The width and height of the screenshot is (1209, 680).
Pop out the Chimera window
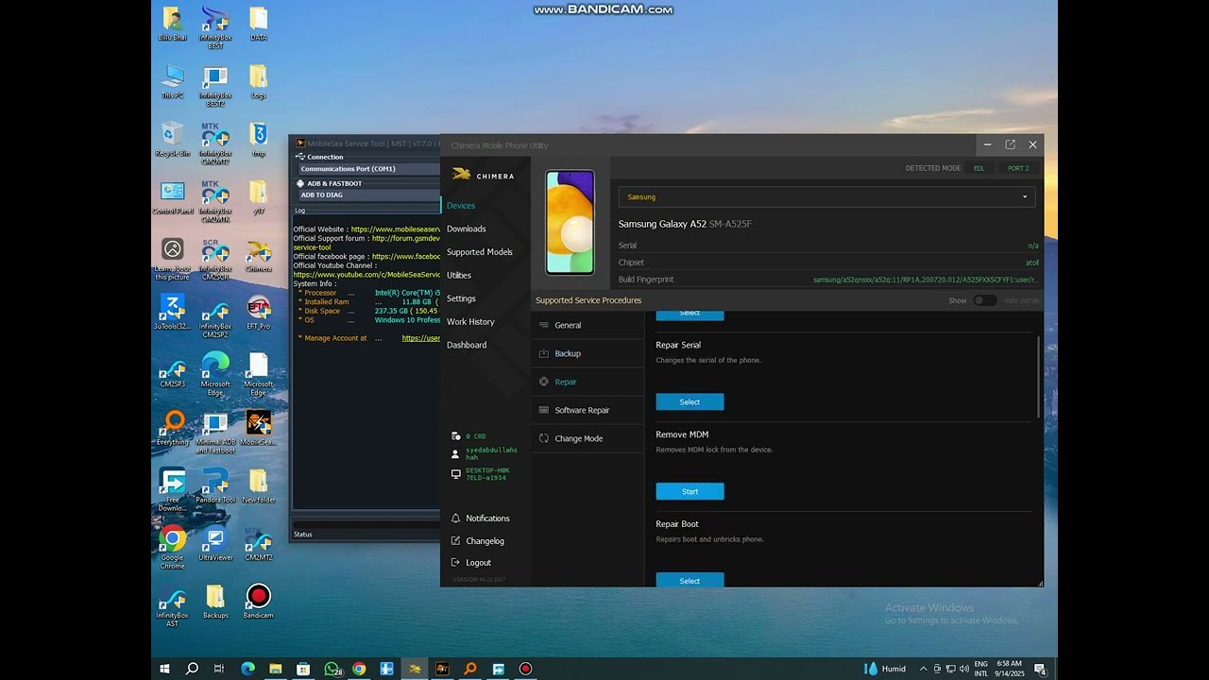coord(1010,144)
